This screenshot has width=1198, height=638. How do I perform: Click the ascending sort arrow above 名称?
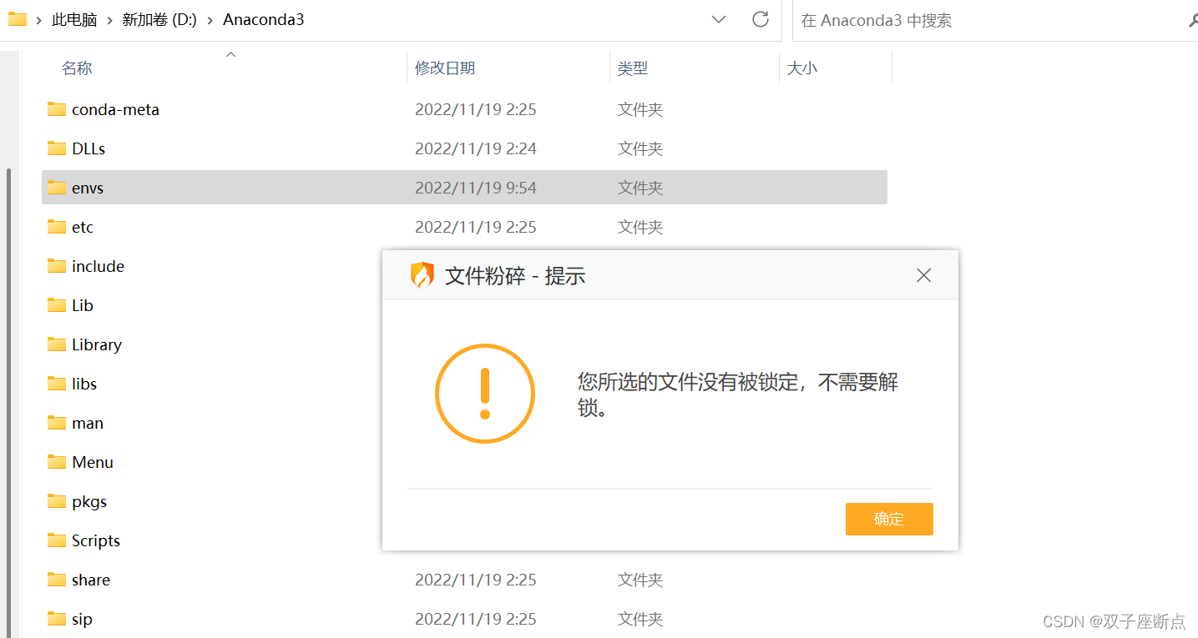pyautogui.click(x=230, y=53)
